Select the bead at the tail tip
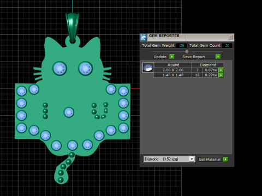The image size is (262, 196). (x=61, y=180)
